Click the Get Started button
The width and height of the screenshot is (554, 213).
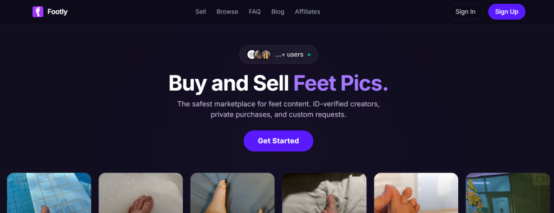tap(279, 141)
